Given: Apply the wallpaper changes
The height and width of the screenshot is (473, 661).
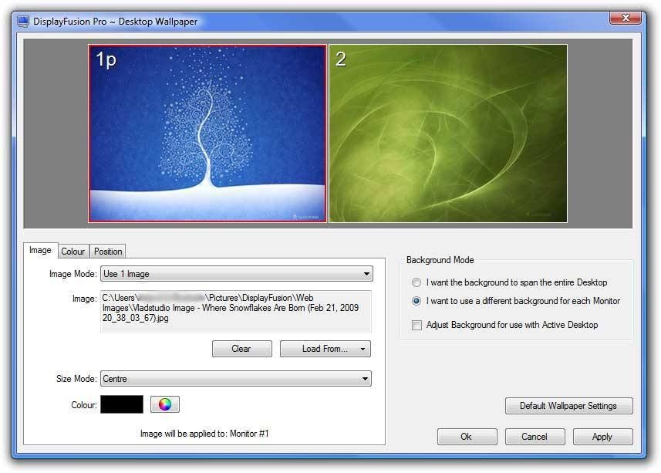Looking at the screenshot, I should pos(602,436).
